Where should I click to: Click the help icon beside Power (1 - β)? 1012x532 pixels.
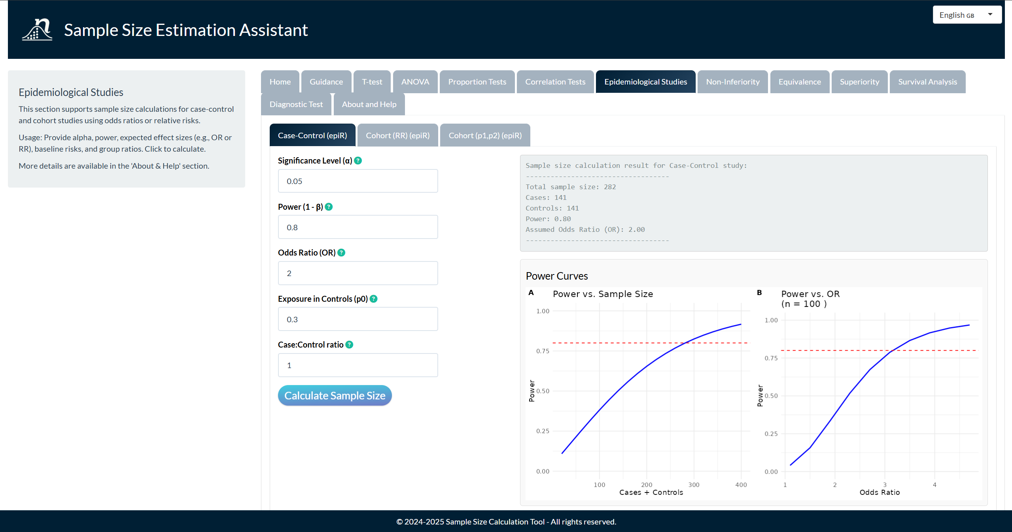[329, 207]
